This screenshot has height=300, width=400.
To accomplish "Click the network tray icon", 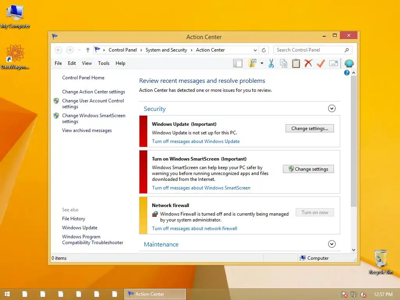I will [354, 295].
